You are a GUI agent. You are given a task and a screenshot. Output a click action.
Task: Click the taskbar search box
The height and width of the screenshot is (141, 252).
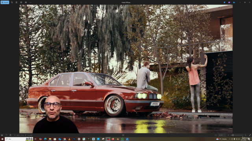19,139
